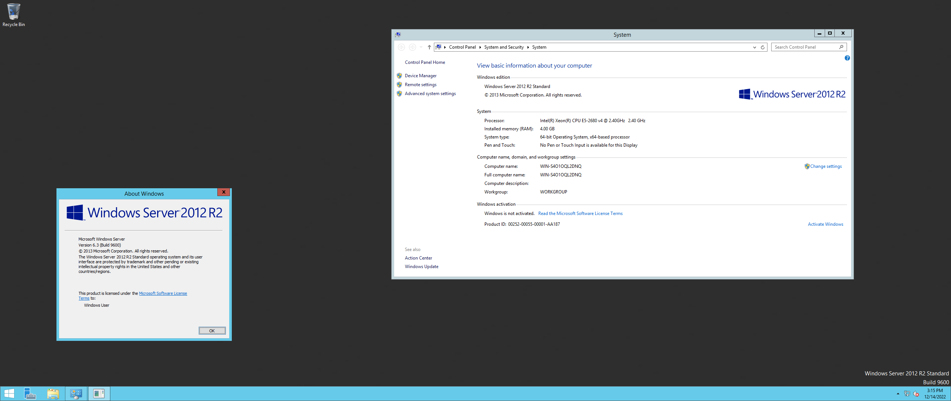951x401 pixels.
Task: Select System in the breadcrumb path
Action: [x=539, y=47]
